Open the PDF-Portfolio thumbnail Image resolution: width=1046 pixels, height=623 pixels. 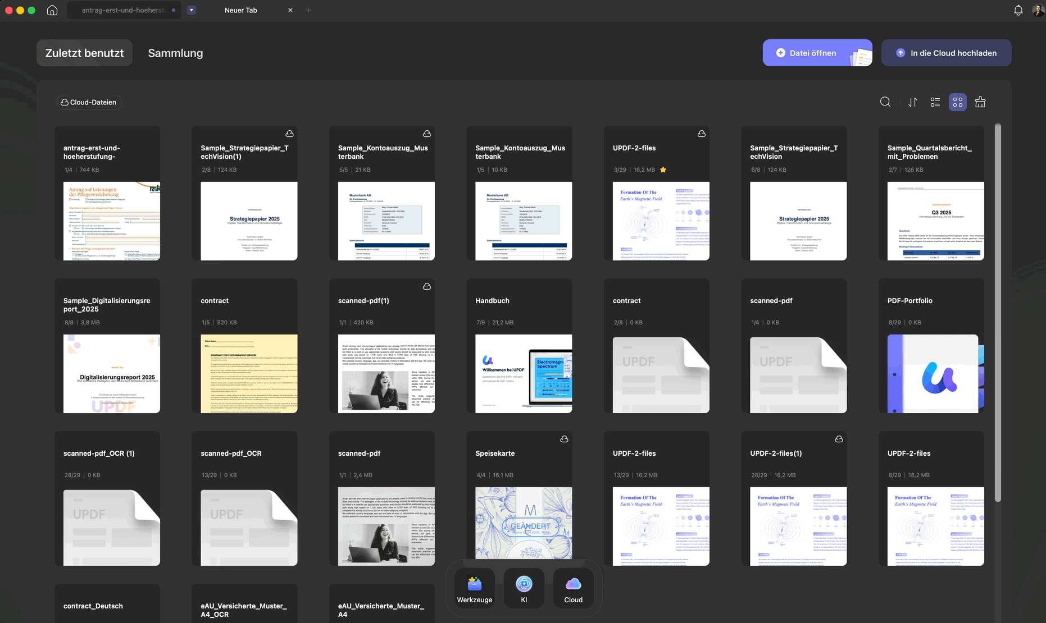coord(936,374)
